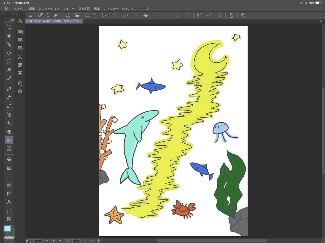Open the 選択範囲 menu
Screen dimensions: 325x243
[x=84, y=9]
